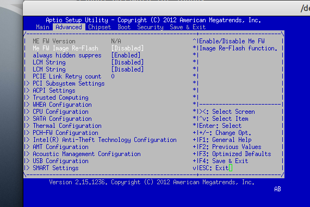Click 'Image Re-Flash function.' help text

[238, 48]
